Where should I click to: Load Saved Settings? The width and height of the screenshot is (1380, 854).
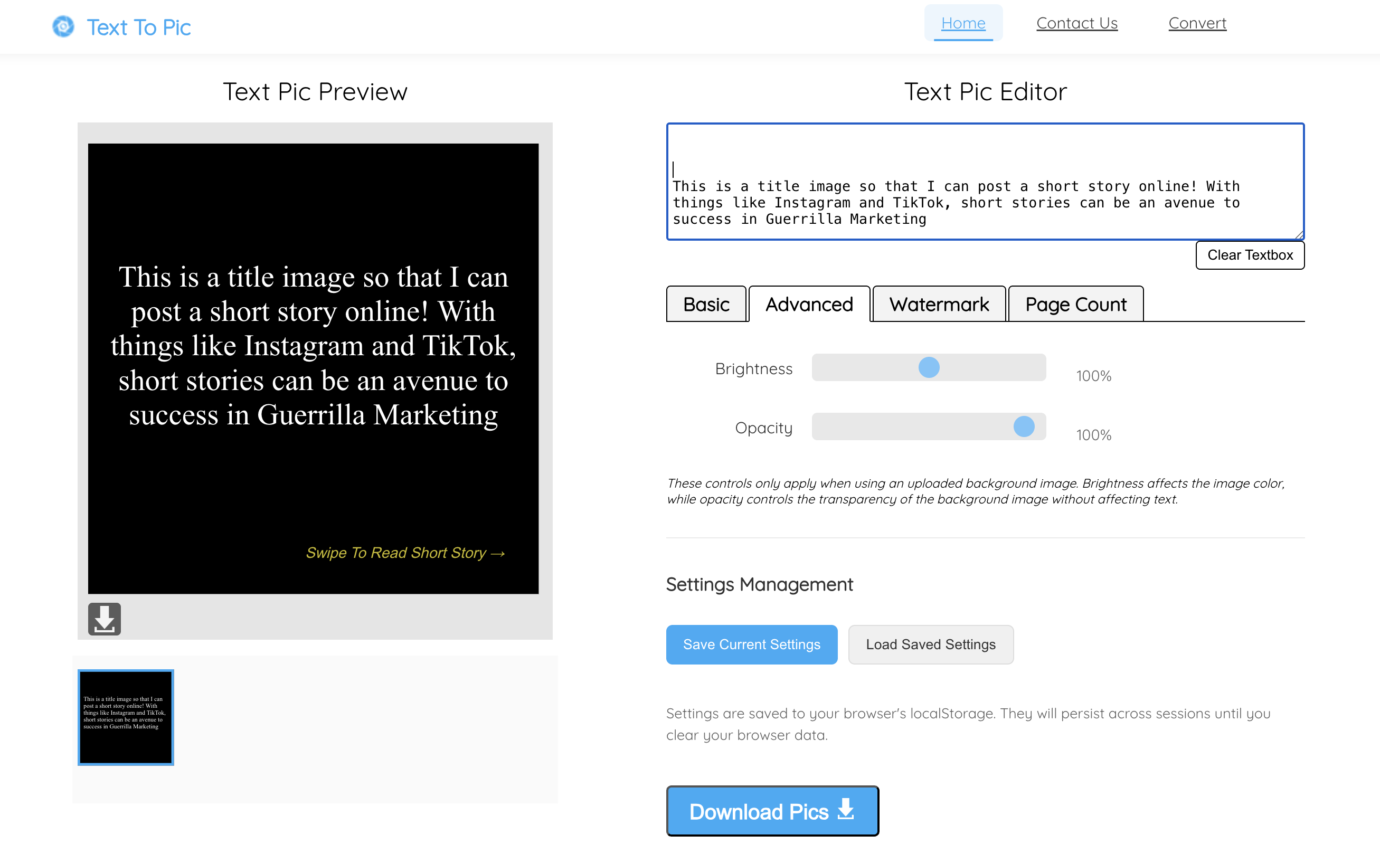click(930, 644)
